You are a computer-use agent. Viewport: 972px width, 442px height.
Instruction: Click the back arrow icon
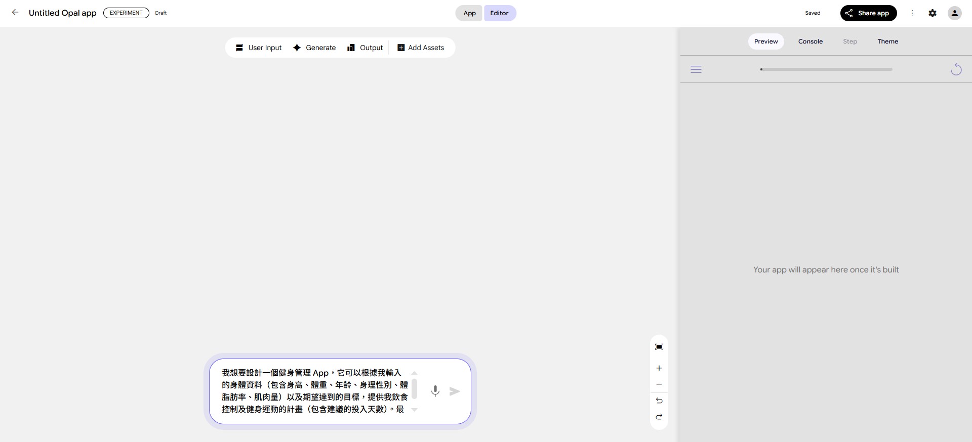[x=15, y=13]
